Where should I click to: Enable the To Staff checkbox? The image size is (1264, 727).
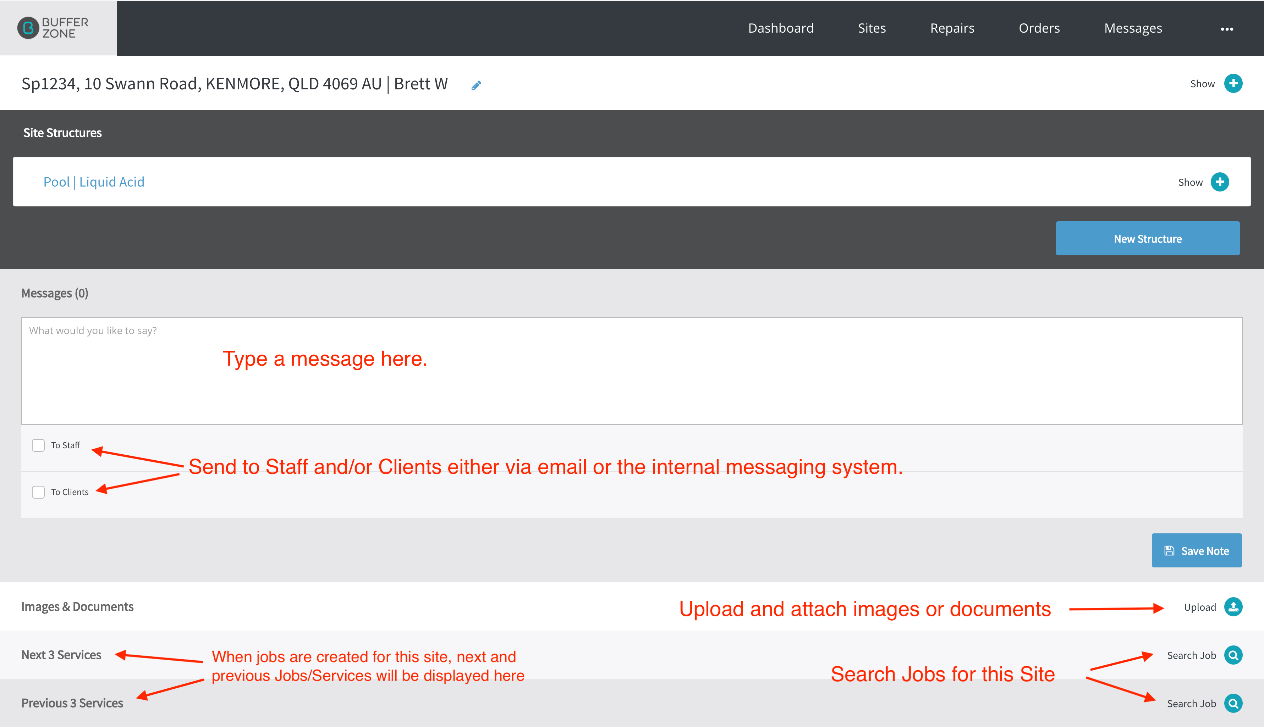38,445
